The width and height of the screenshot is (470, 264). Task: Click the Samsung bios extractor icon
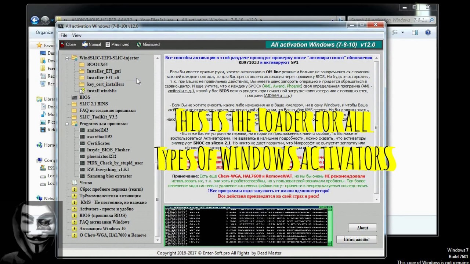pos(82,176)
